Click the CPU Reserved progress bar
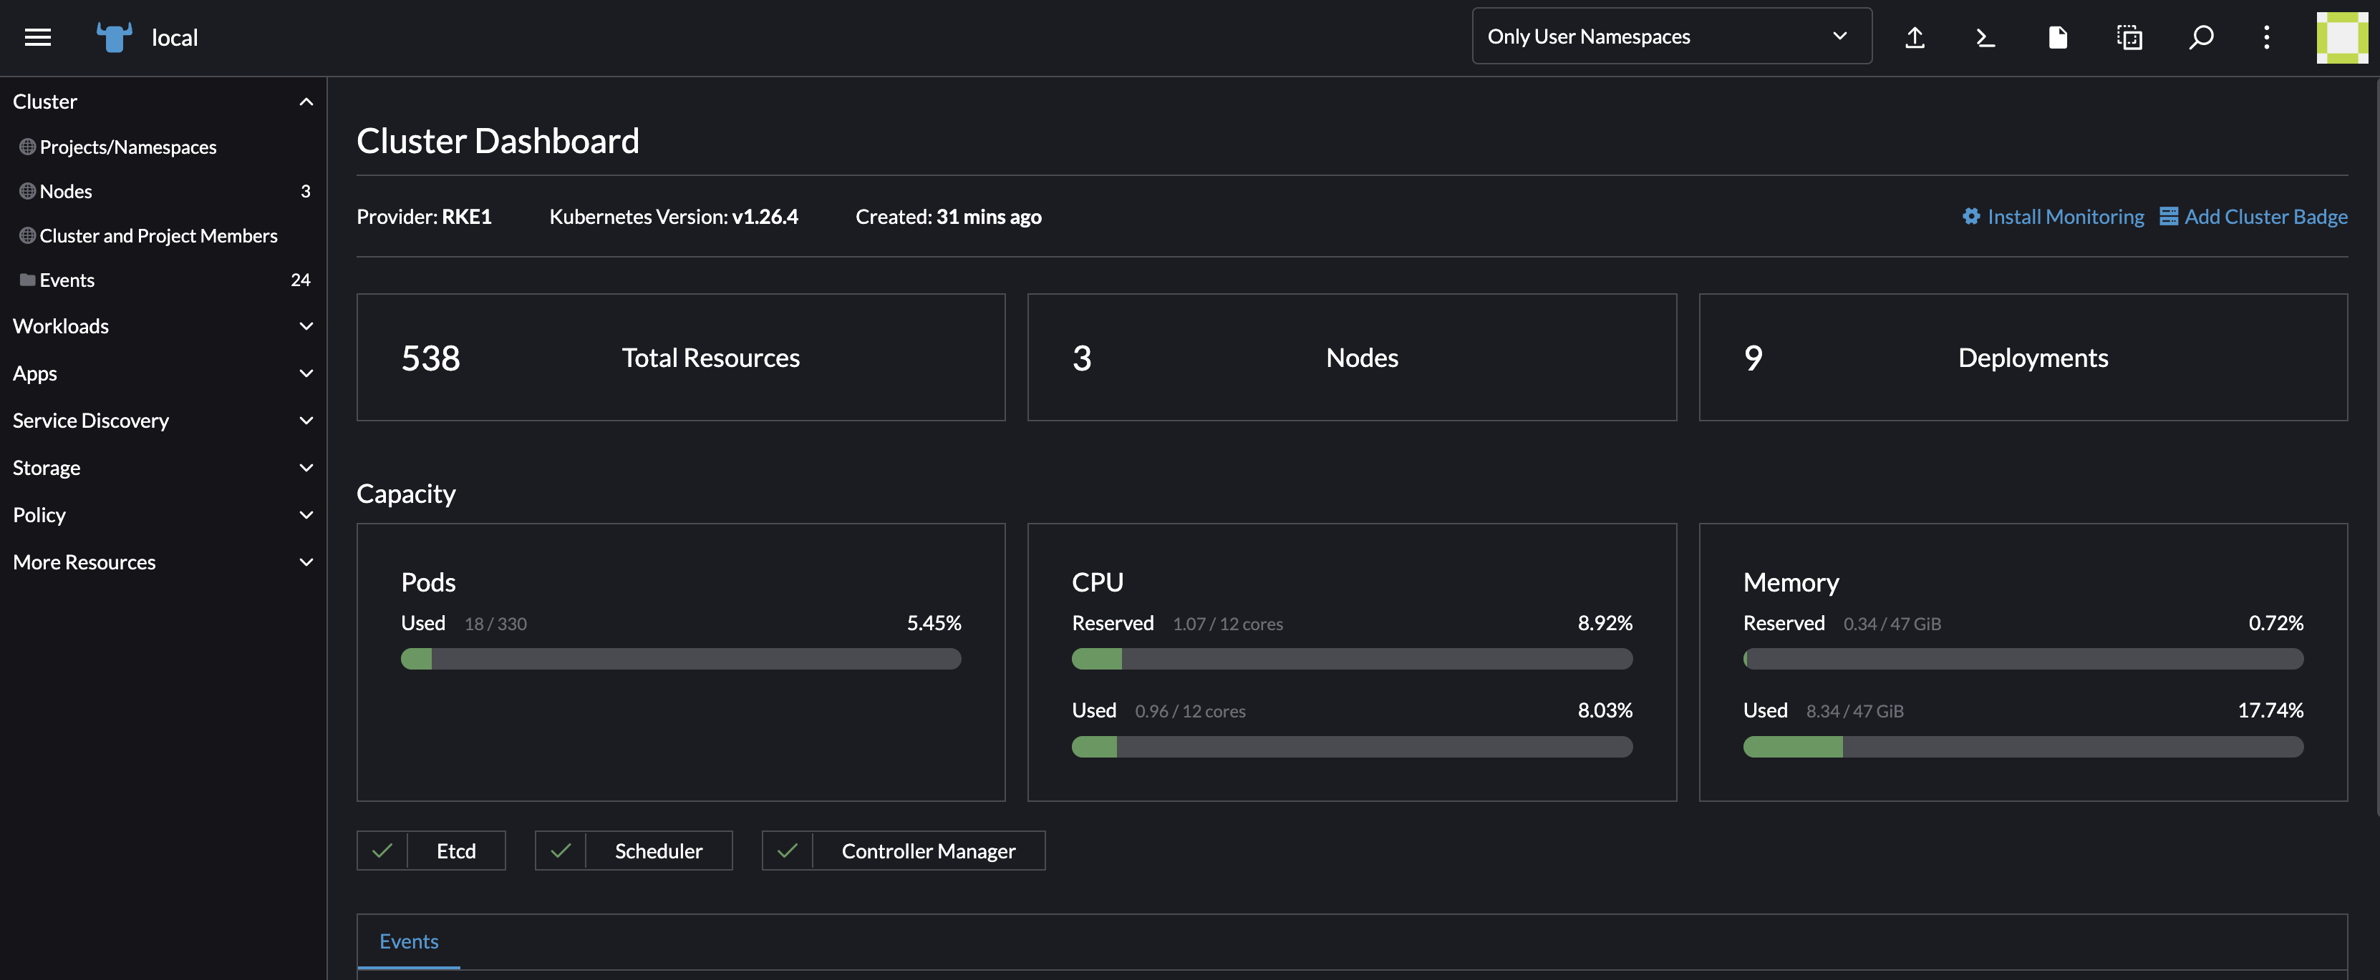The height and width of the screenshot is (980, 2380). [x=1352, y=659]
